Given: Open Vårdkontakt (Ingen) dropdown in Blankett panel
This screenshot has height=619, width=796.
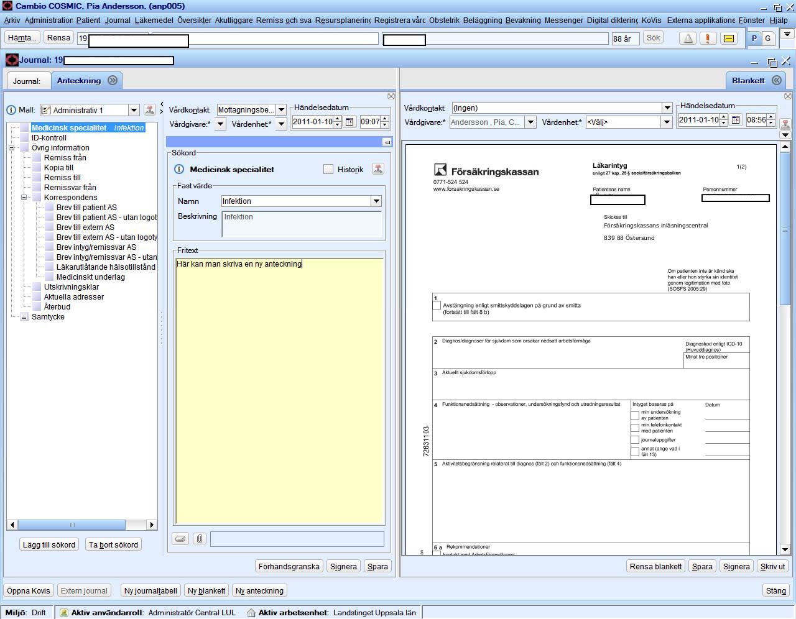Looking at the screenshot, I should (x=667, y=108).
